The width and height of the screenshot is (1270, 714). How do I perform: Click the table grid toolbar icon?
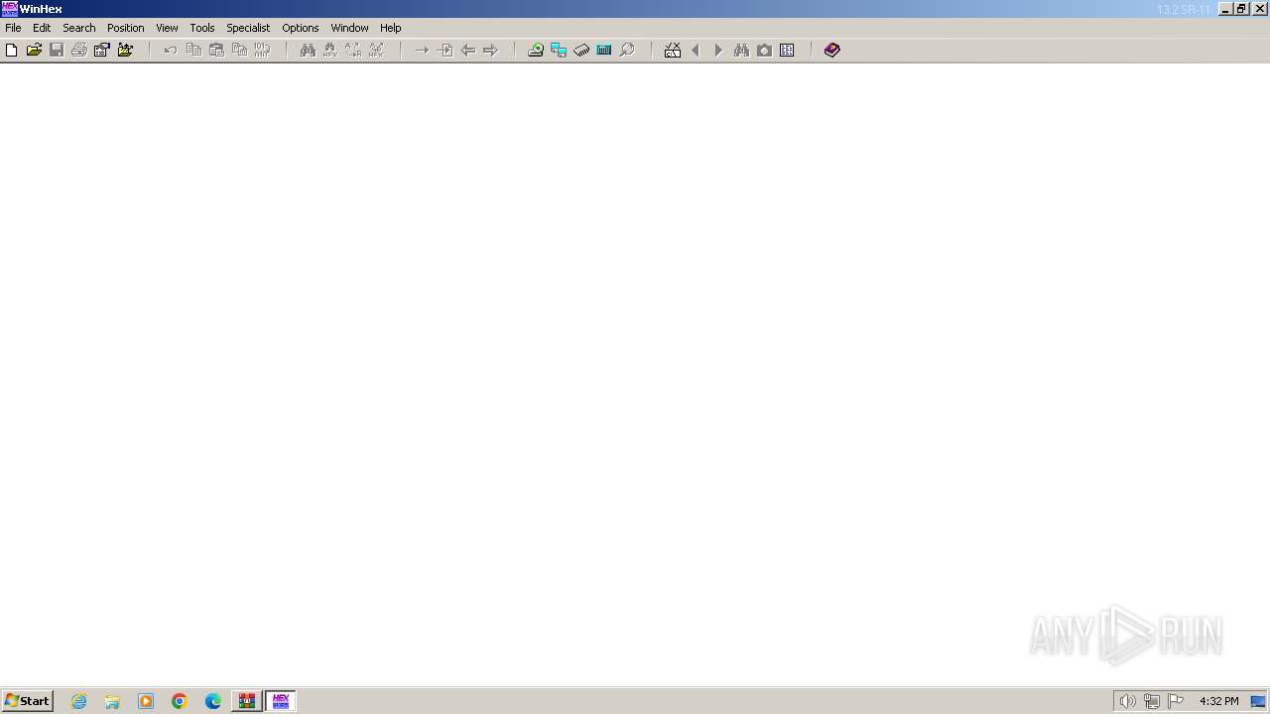pyautogui.click(x=787, y=50)
